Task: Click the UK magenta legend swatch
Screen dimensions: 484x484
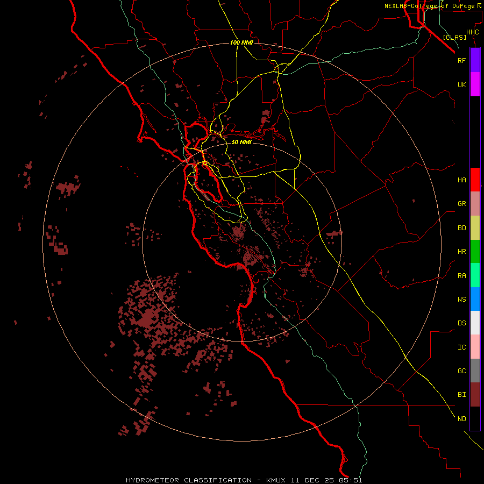Action: pyautogui.click(x=475, y=84)
